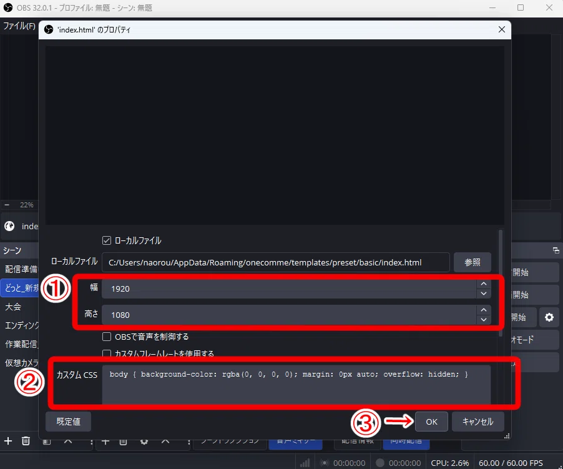Click the 開始 button beside the gear
This screenshot has width=563, height=469.
tap(524, 317)
